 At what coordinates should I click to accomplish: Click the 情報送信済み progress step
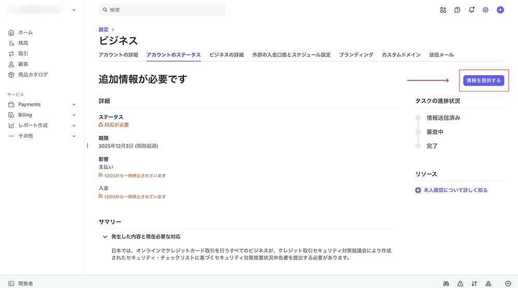[x=443, y=118]
